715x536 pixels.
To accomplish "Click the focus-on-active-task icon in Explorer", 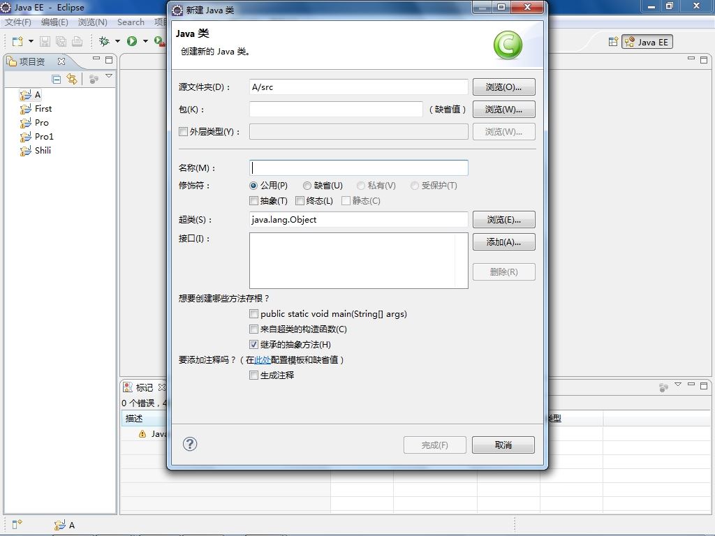I will coord(94,80).
